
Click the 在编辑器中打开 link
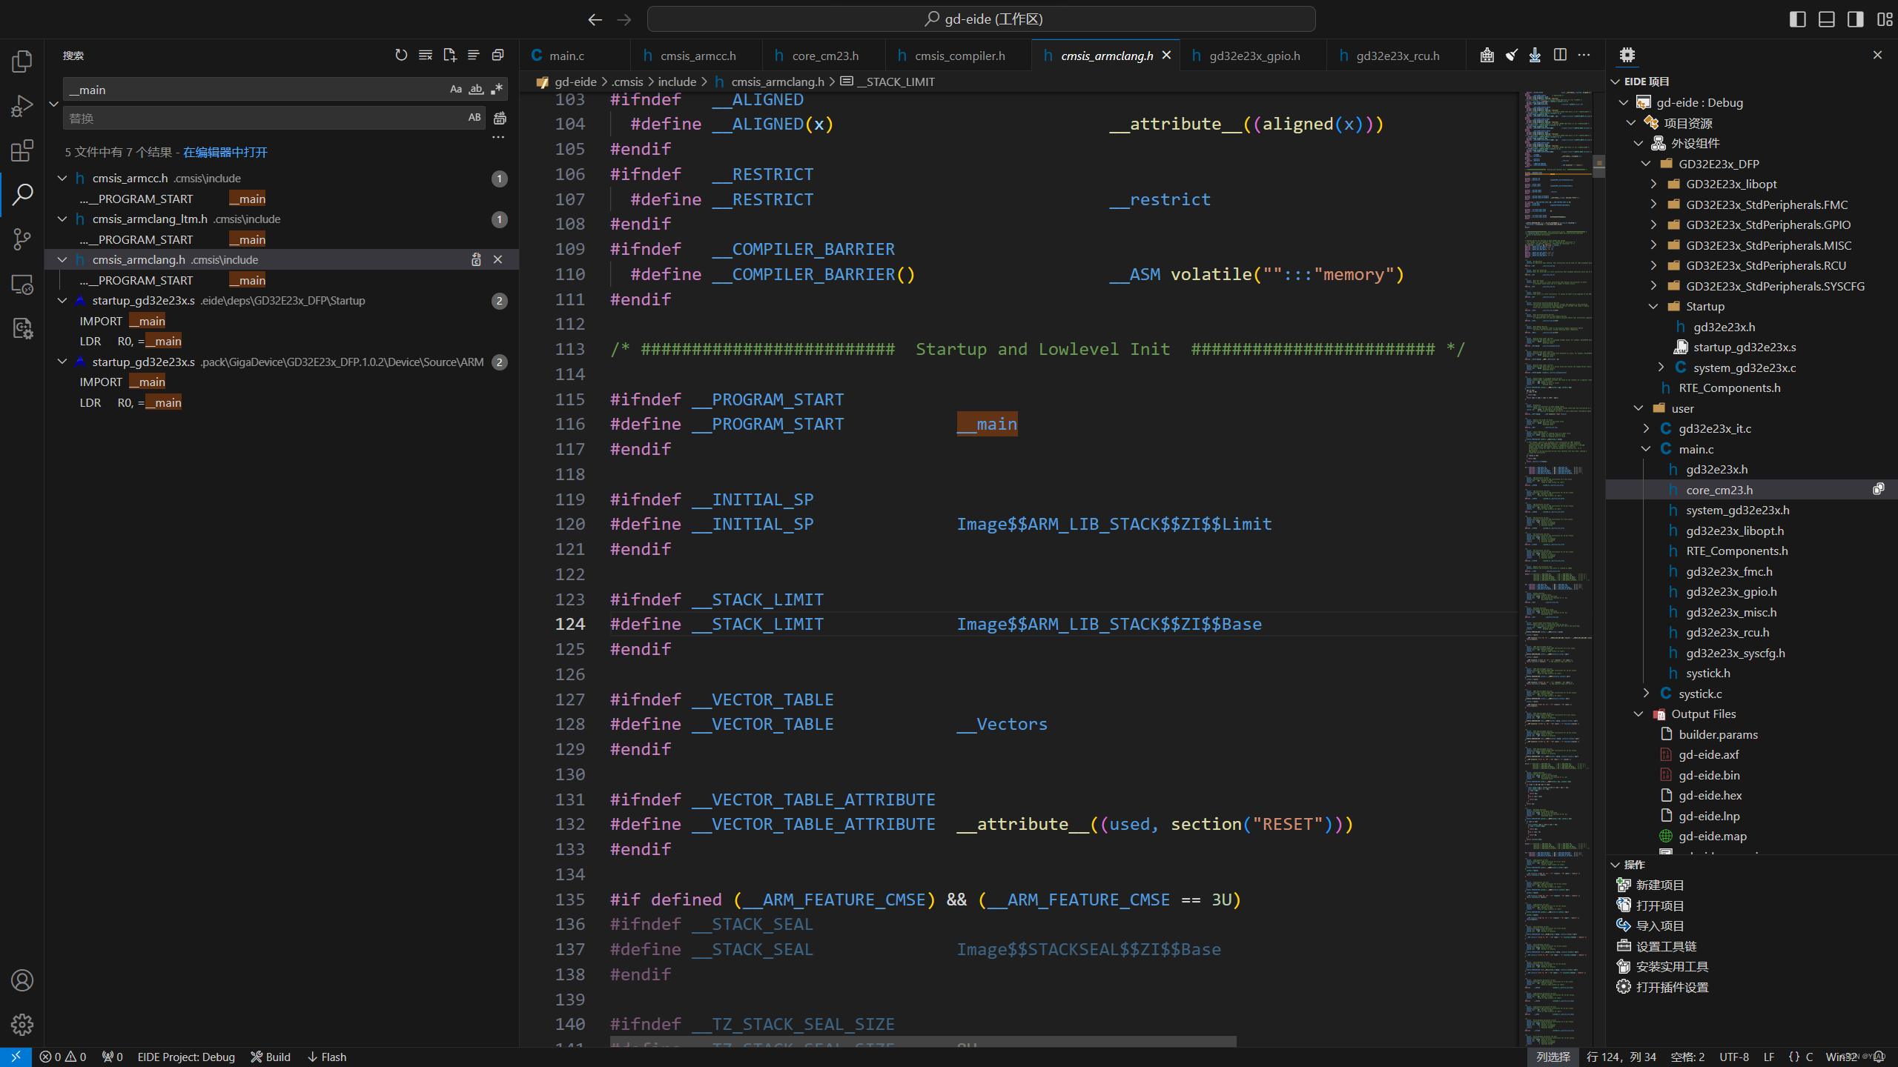pos(225,152)
